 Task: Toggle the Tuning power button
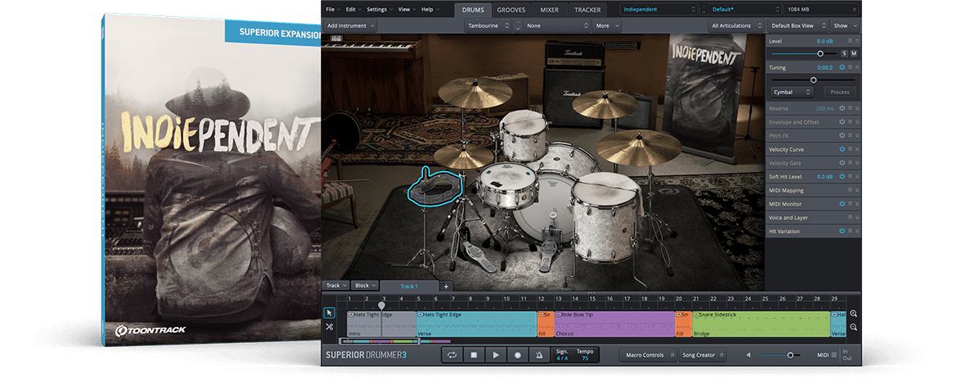pyautogui.click(x=842, y=67)
